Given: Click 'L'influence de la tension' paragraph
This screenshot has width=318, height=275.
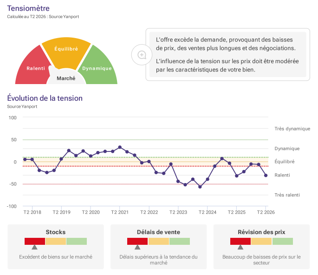Looking at the screenshot, I should click(227, 65).
